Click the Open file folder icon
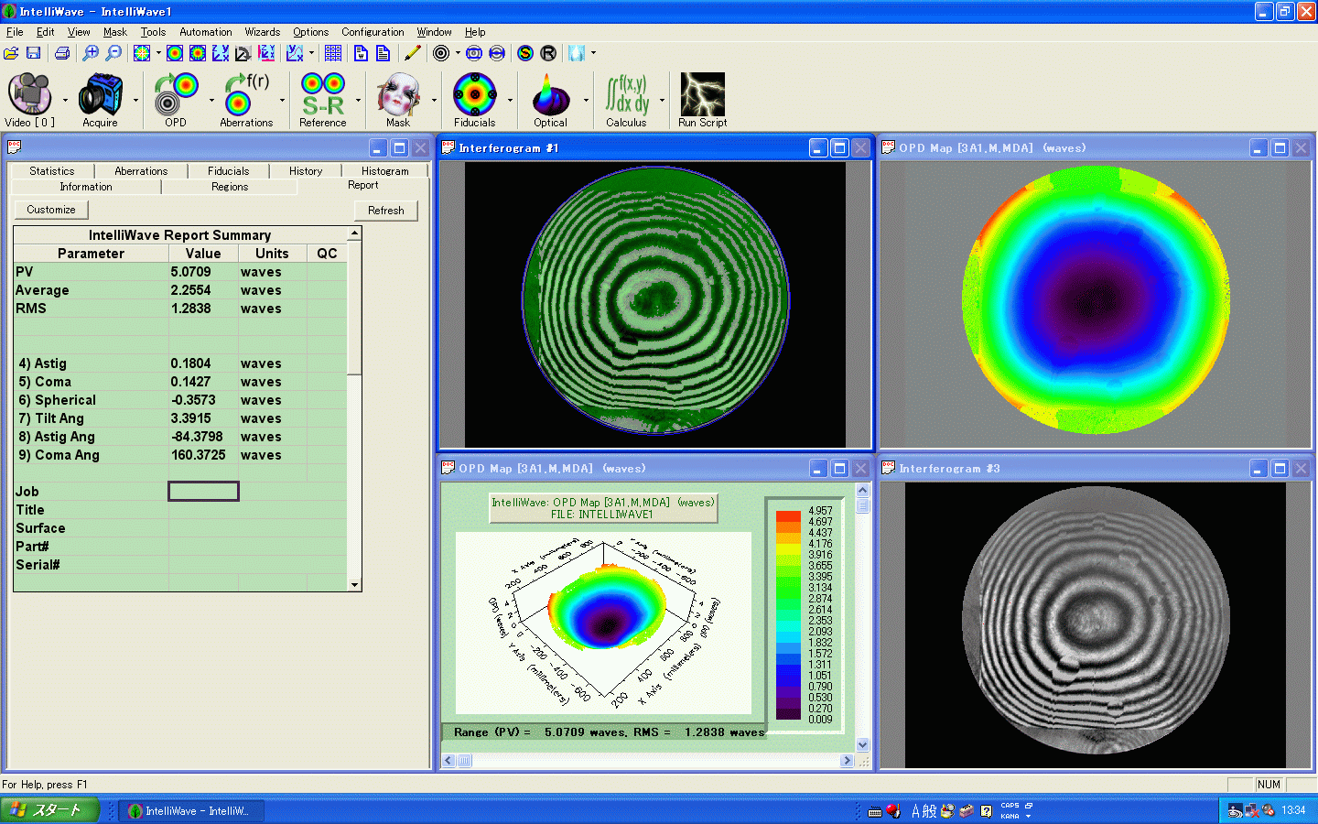1318x824 pixels. tap(11, 53)
